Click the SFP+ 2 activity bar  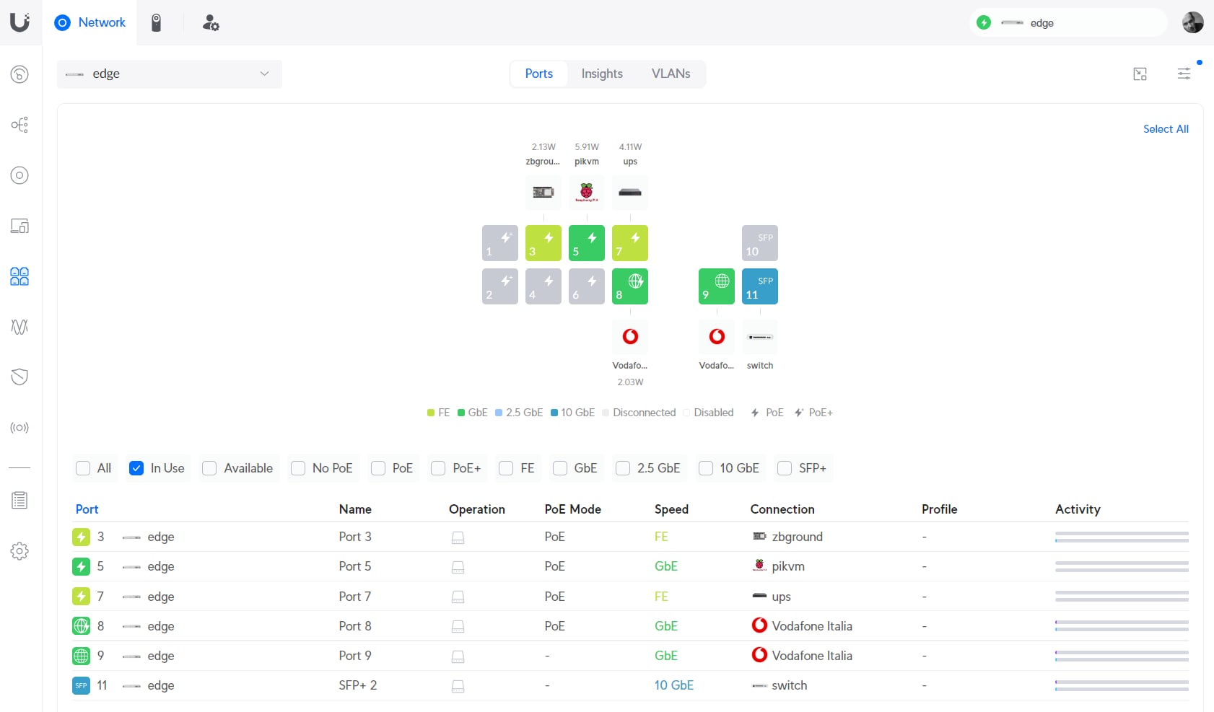pyautogui.click(x=1122, y=685)
